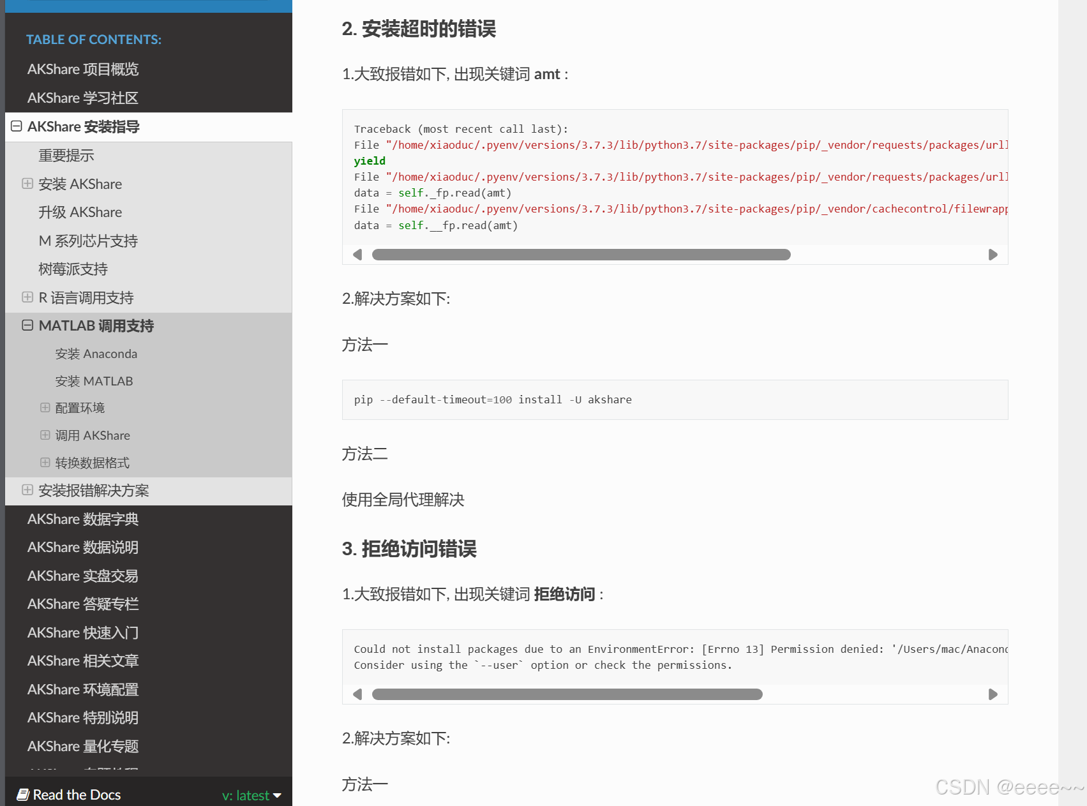1087x806 pixels.
Task: Collapse the MATLAB 调用支持 section
Action: 27,325
